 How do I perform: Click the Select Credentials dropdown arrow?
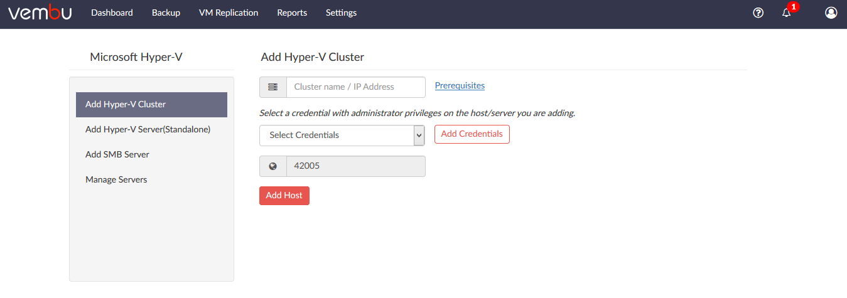(x=419, y=136)
